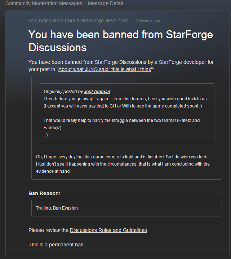This screenshot has width=231, height=259.
Task: Click the "Trolling, Ban Evasion" reason box
Action: point(126,208)
